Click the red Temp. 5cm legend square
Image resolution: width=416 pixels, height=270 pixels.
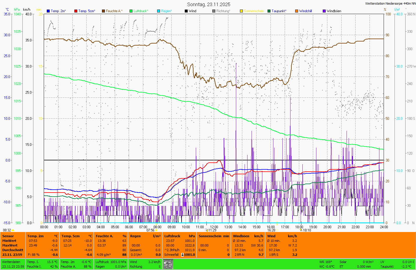point(76,11)
